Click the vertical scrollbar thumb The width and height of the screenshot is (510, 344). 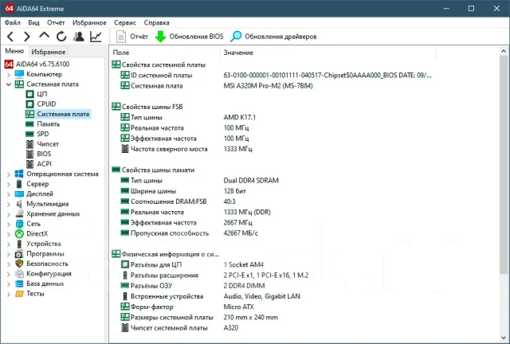pyautogui.click(x=503, y=165)
